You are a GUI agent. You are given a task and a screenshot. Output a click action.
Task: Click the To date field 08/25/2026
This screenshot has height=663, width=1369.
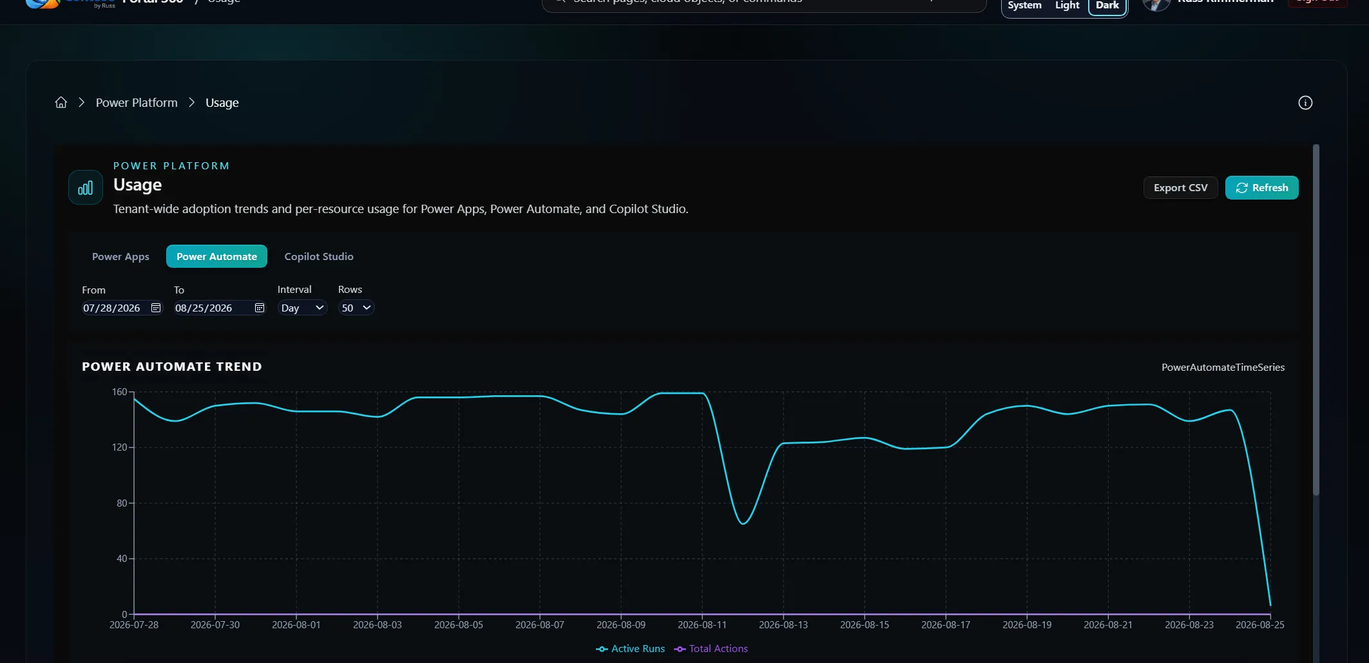point(220,308)
